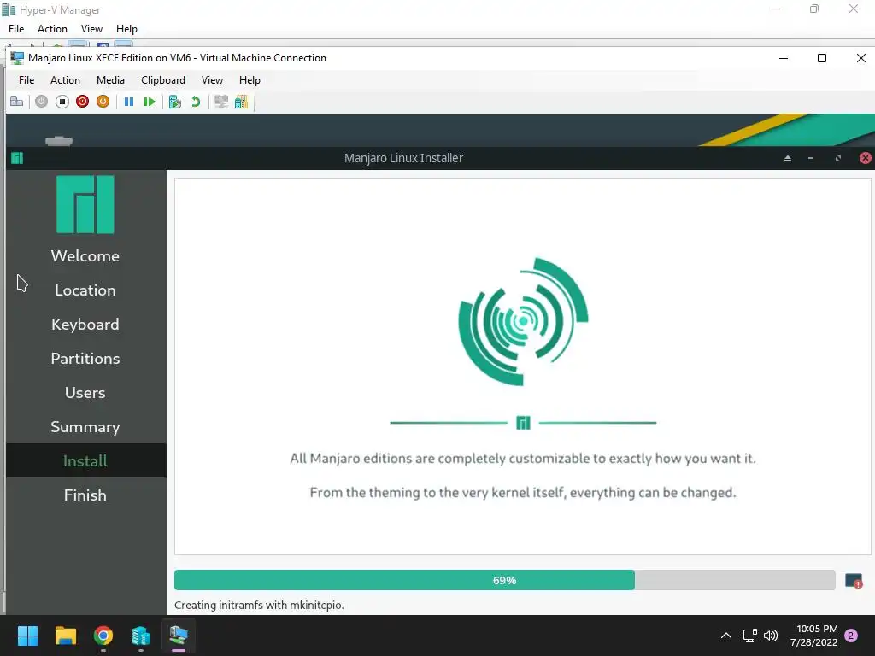Viewport: 875px width, 656px height.
Task: Open the Action menu in VM Connection
Action: point(65,80)
